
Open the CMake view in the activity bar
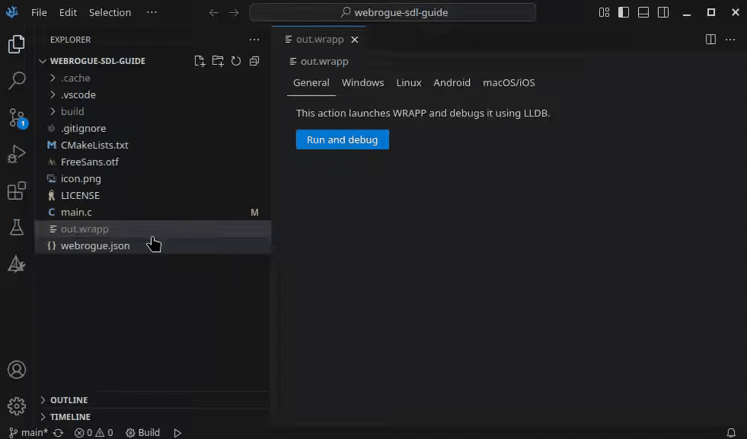(x=16, y=264)
